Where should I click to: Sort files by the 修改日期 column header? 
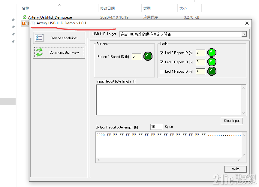[x=107, y=8]
